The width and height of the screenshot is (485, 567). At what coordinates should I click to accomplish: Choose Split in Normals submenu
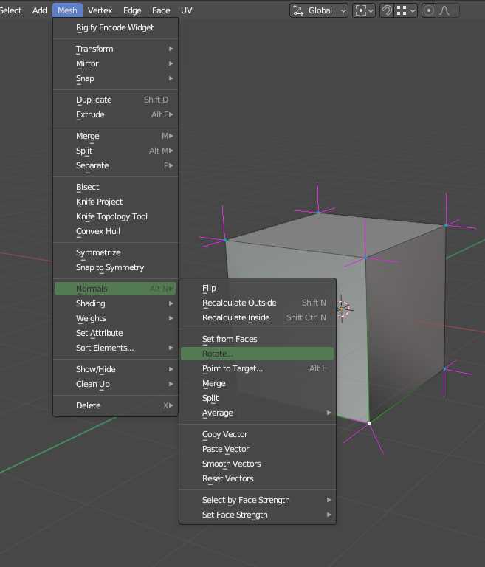(258, 398)
